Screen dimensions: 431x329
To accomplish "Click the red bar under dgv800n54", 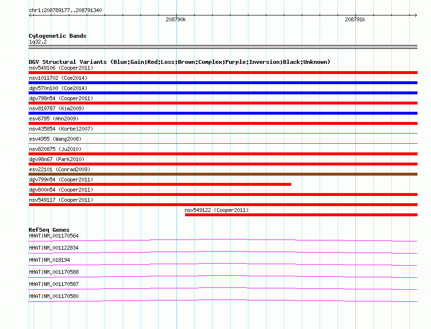I will pos(223,194).
